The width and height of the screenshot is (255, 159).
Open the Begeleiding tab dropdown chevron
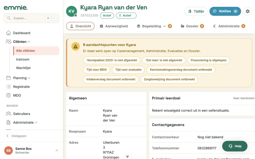click(x=164, y=26)
